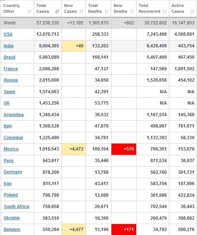Click the Mexico country link
This screenshot has width=197, height=235.
(11, 149)
